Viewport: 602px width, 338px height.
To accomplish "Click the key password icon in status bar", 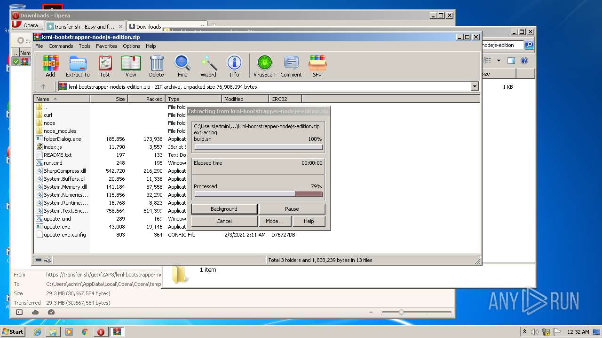I will pyautogui.click(x=48, y=260).
